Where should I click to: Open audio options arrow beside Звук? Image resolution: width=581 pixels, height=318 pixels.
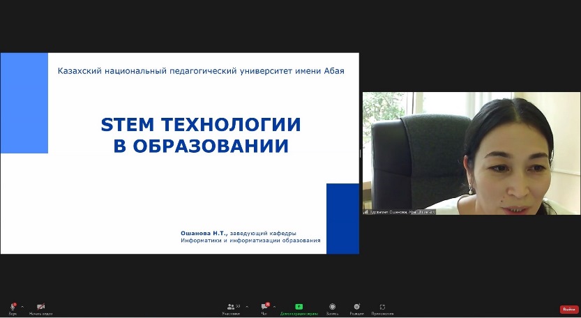coord(22,307)
